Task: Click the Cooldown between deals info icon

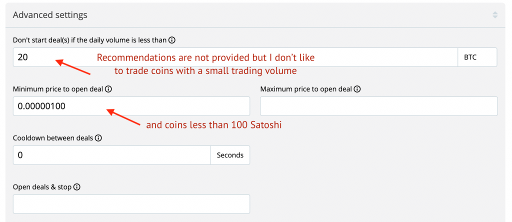Action: click(x=98, y=138)
